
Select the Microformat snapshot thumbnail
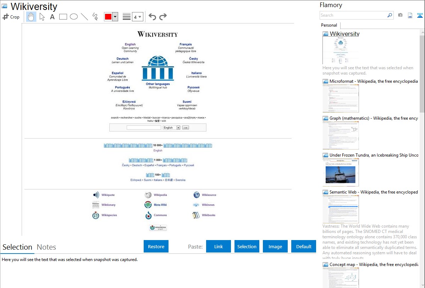coord(341,98)
